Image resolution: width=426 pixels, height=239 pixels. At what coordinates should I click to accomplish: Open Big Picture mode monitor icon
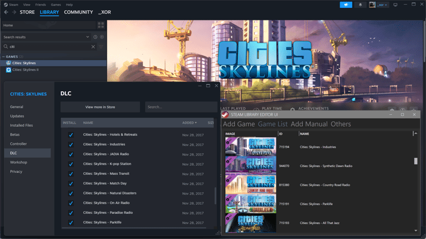395,5
